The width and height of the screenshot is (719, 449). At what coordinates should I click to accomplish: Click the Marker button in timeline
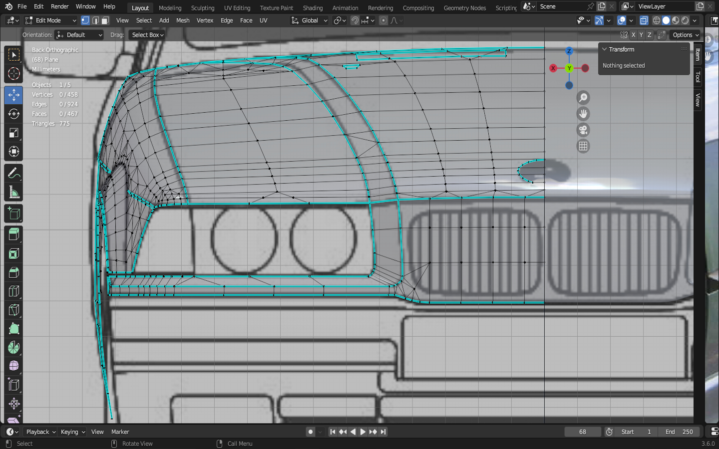120,432
